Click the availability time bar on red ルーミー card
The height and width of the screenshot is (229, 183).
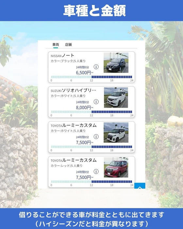(x=91, y=182)
